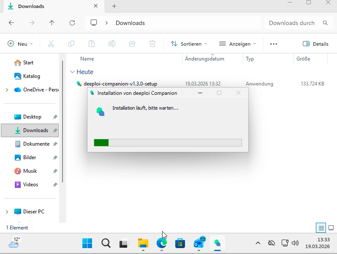Go up one folder level
Viewport: 337px width, 254px height.
click(x=52, y=23)
